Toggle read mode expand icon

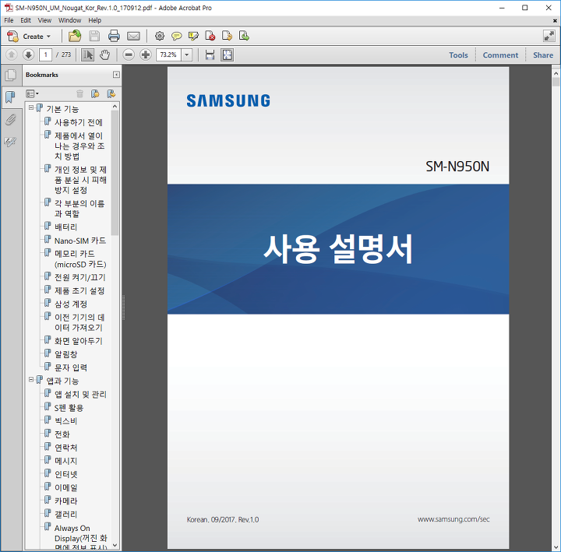pyautogui.click(x=549, y=36)
